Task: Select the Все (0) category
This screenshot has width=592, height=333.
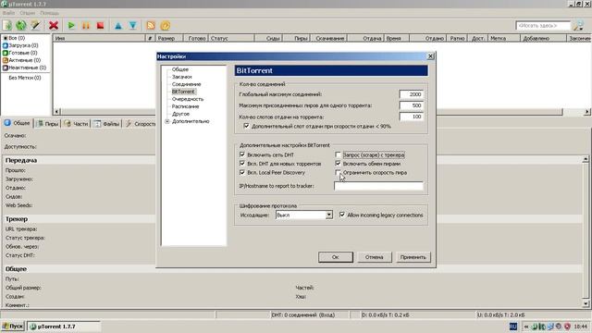Action: point(14,38)
